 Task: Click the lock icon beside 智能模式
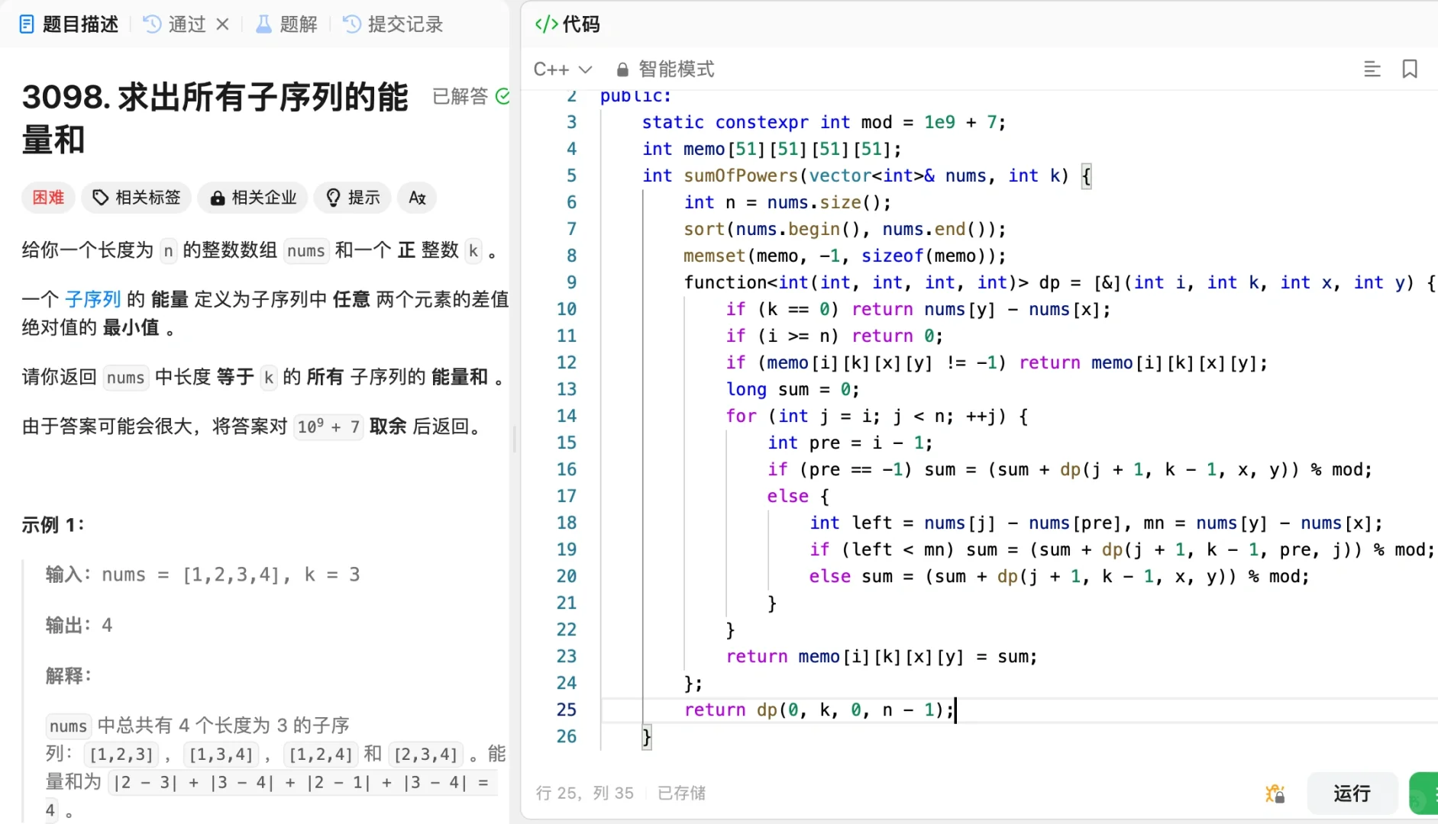622,69
